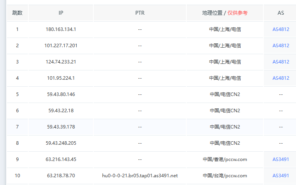Screen dimensions: 296x185
Task: Click IP 59.43.39.178 in highlighted row
Action: pos(61,127)
